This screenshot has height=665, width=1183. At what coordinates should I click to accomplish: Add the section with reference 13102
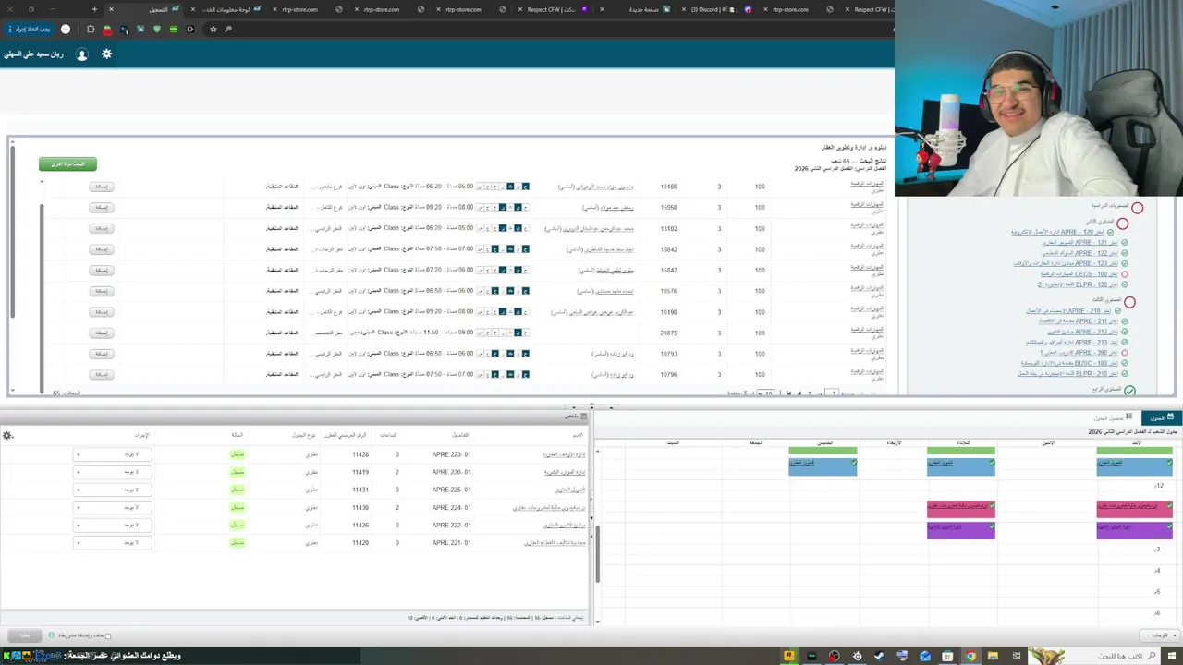click(102, 228)
